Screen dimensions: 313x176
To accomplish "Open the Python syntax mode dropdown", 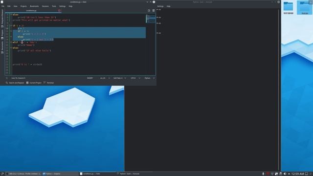I will 150,78.
